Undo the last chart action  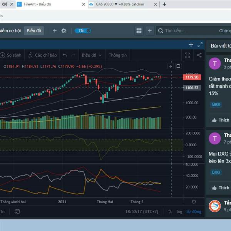(x=65, y=55)
